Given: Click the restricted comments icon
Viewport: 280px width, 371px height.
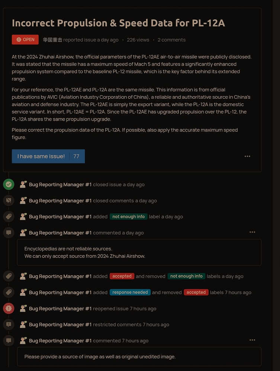Looking at the screenshot, I should point(9,324).
